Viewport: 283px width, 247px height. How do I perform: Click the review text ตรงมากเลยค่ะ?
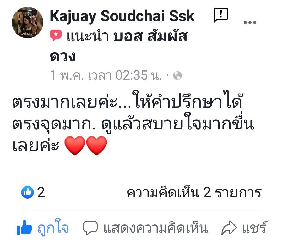pyautogui.click(x=65, y=102)
